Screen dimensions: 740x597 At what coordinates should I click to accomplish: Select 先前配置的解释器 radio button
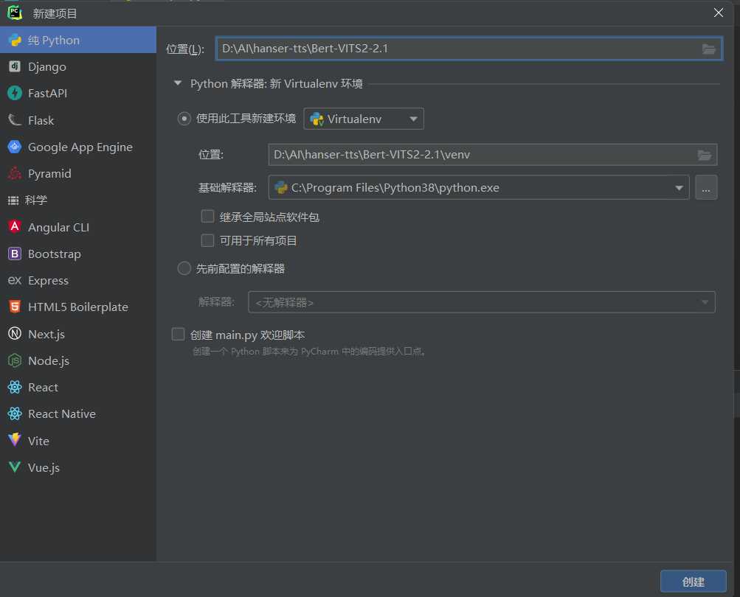coord(184,268)
